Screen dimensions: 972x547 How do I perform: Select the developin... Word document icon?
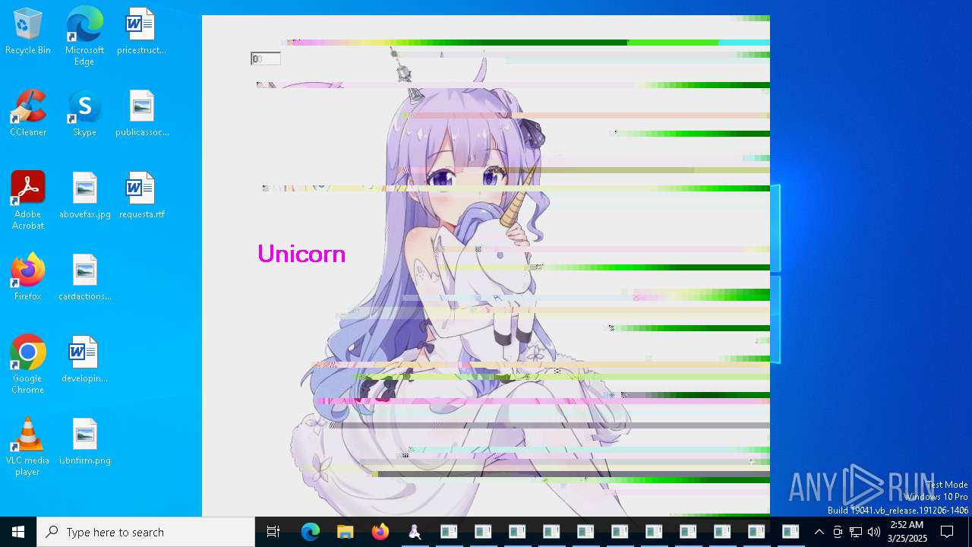pos(84,359)
